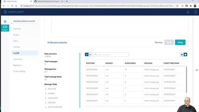Viewport: 199px width, 112px height.
Task: Select ksqlDB in the sidebar
Action: tap(25, 53)
